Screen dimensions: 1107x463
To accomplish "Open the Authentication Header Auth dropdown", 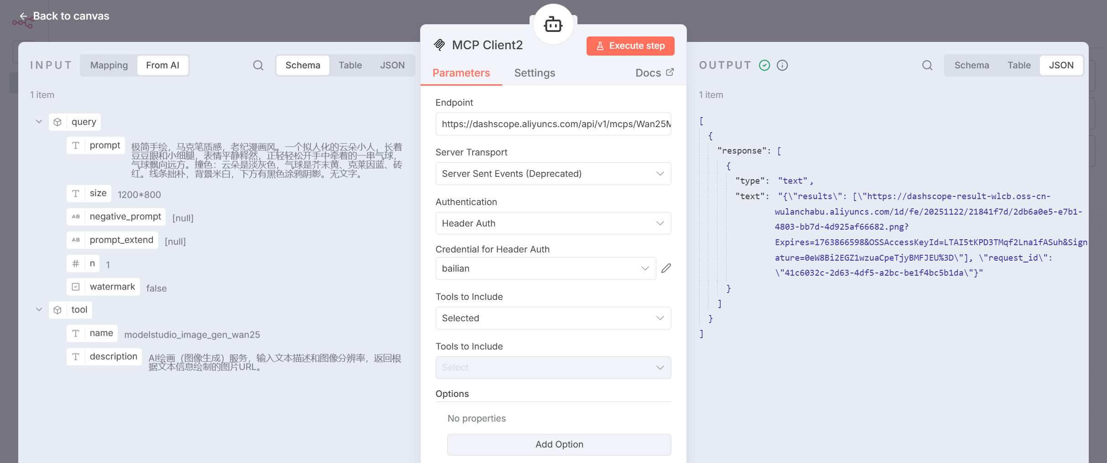I will coord(553,223).
